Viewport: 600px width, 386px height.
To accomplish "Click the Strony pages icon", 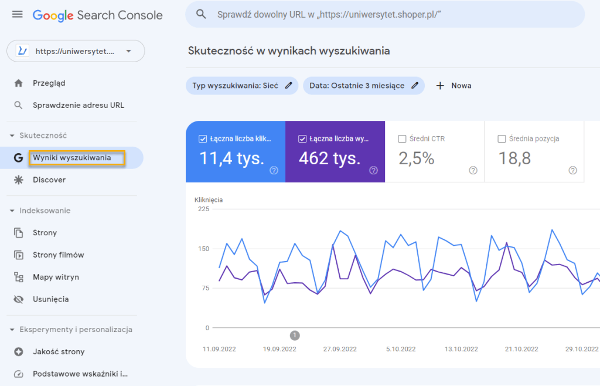I will click(x=18, y=233).
